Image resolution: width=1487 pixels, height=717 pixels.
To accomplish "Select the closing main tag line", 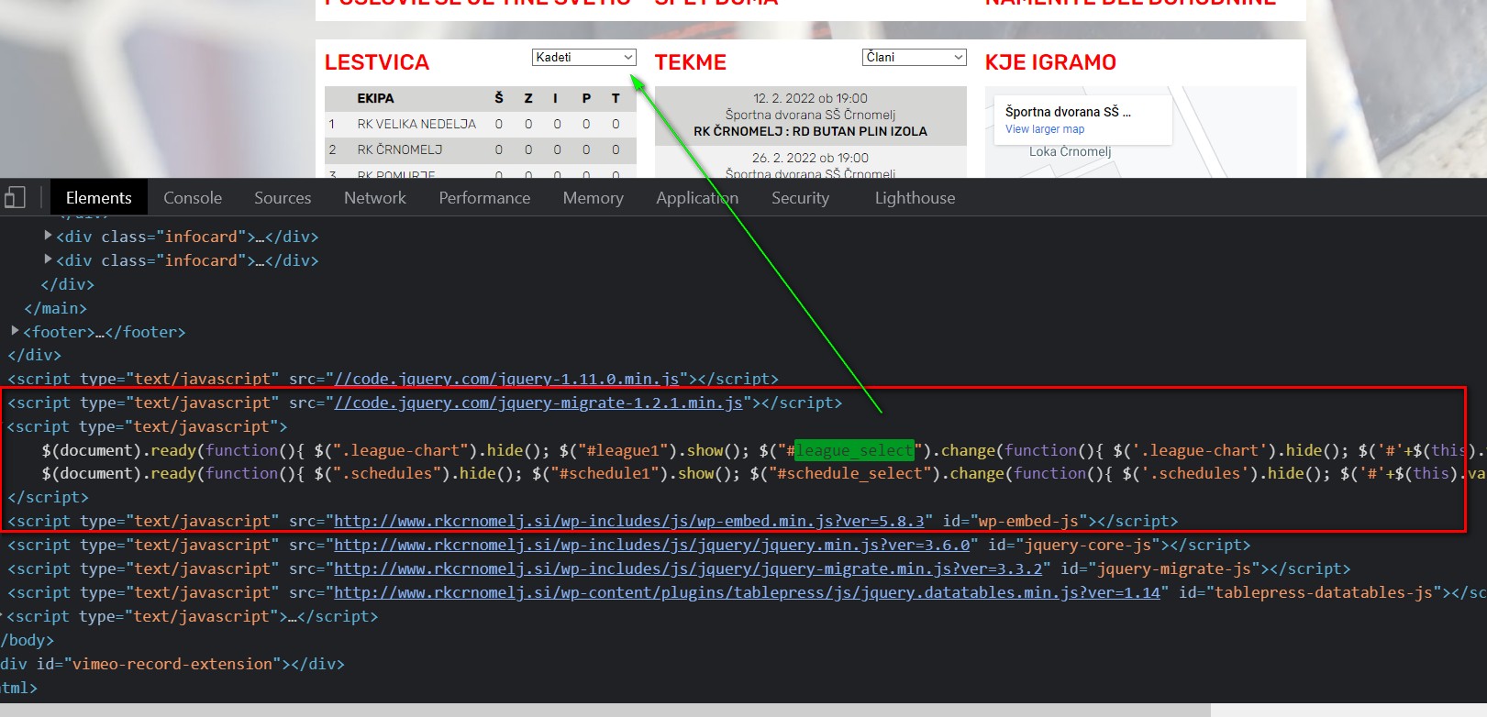I will [x=56, y=308].
